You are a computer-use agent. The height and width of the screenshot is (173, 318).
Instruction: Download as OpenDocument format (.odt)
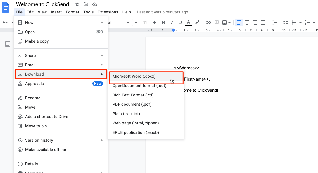click(146, 86)
